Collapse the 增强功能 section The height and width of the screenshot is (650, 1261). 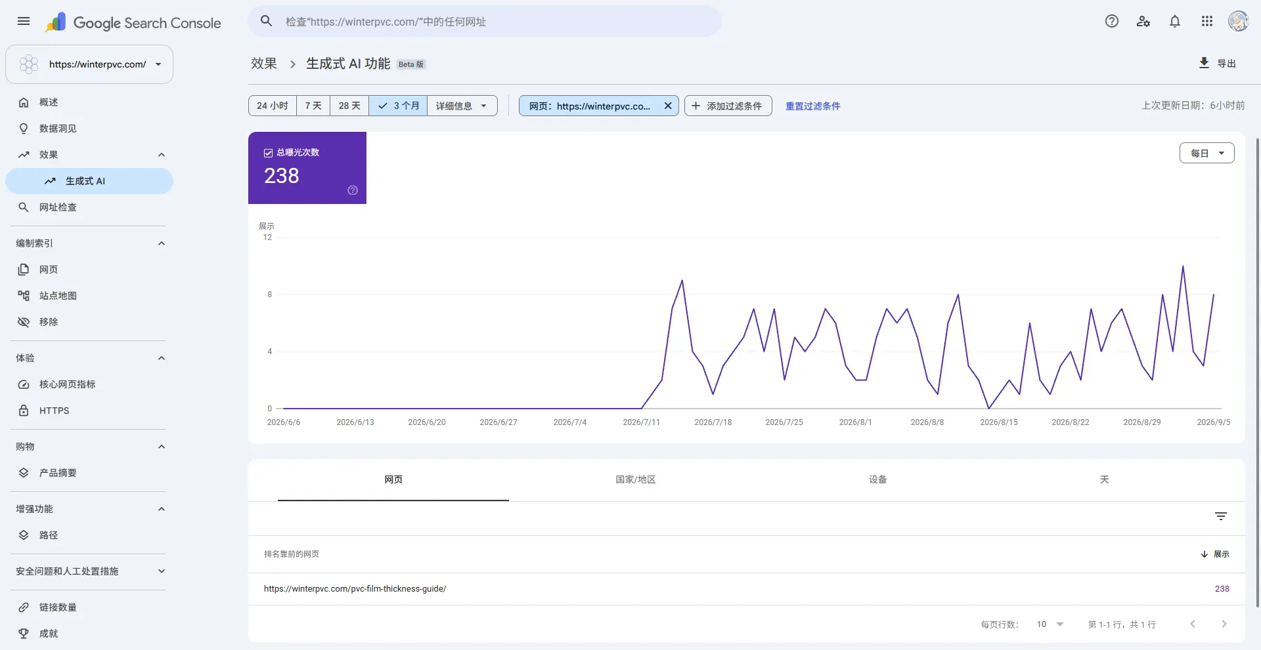(162, 509)
